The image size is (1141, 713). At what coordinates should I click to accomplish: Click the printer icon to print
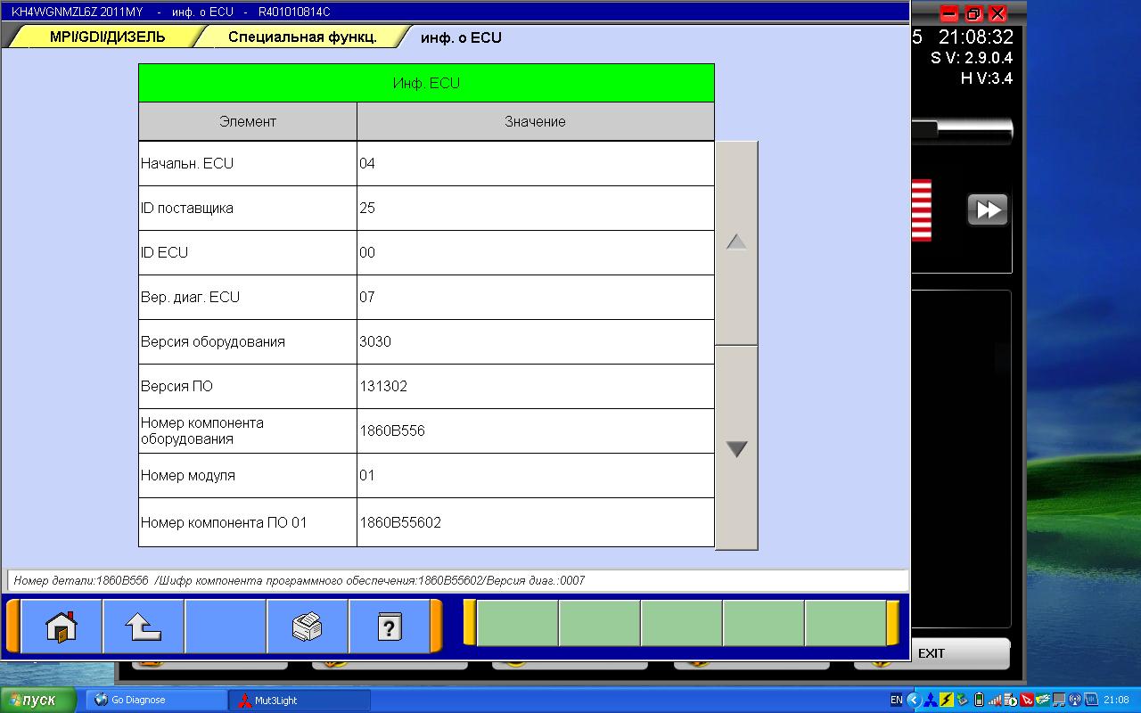[307, 627]
